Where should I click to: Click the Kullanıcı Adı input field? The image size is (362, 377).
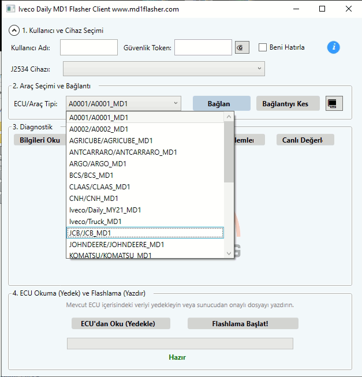pyautogui.click(x=89, y=47)
